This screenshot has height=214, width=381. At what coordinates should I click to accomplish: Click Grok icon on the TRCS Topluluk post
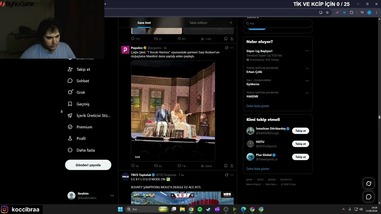click(227, 175)
